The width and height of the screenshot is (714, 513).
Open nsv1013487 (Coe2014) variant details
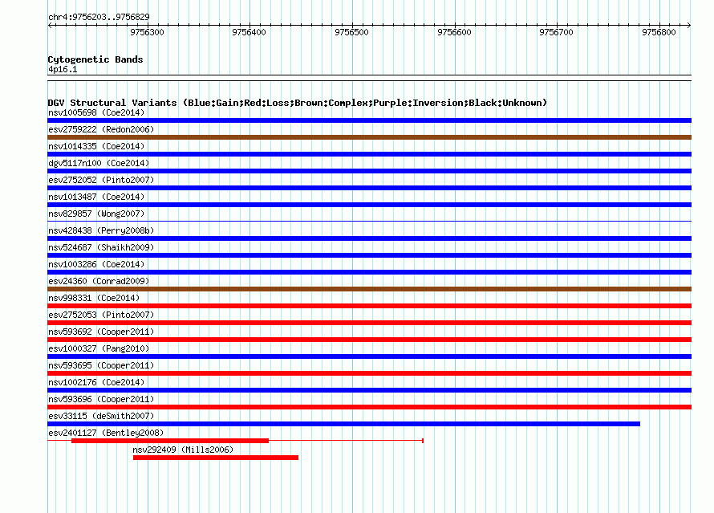96,197
